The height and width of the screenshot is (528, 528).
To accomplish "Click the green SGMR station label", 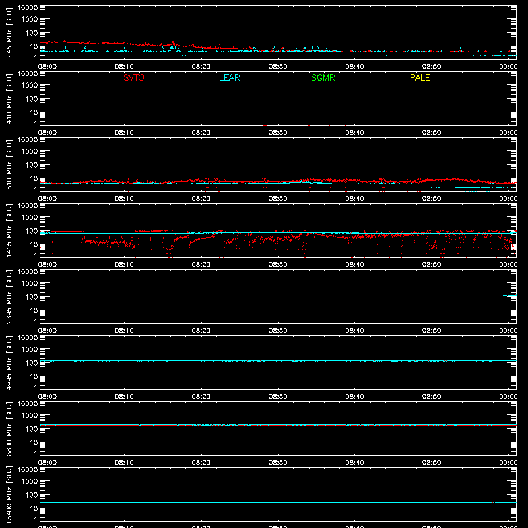I will [323, 77].
